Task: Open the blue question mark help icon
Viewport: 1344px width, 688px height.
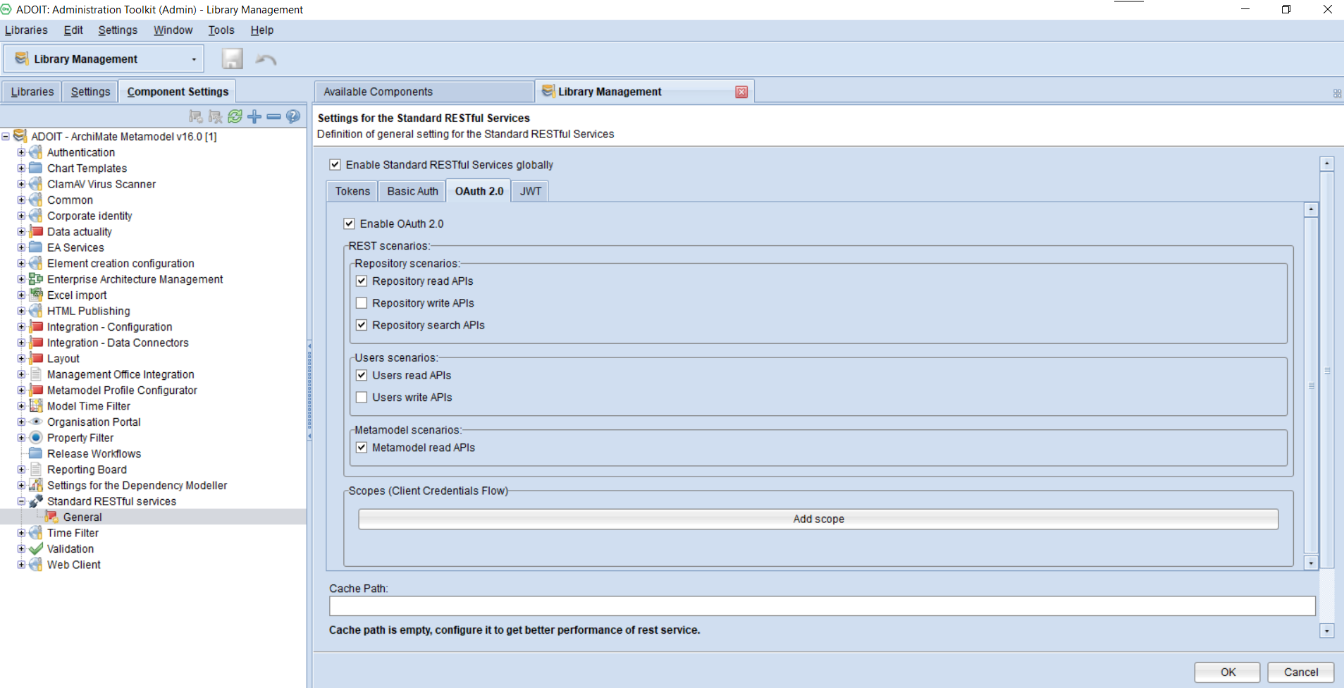Action: 293,116
